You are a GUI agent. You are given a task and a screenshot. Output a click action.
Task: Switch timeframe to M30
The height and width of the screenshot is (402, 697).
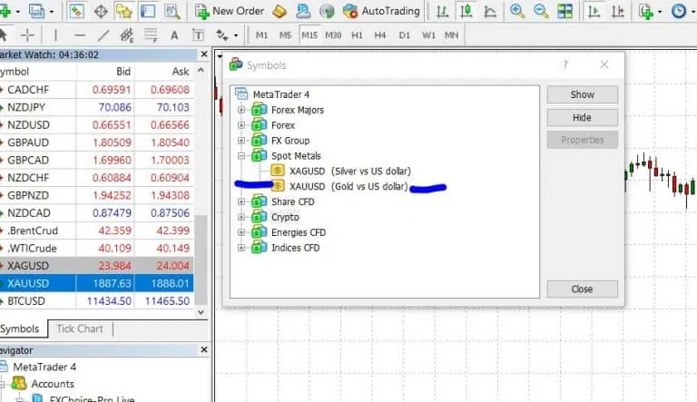[333, 34]
